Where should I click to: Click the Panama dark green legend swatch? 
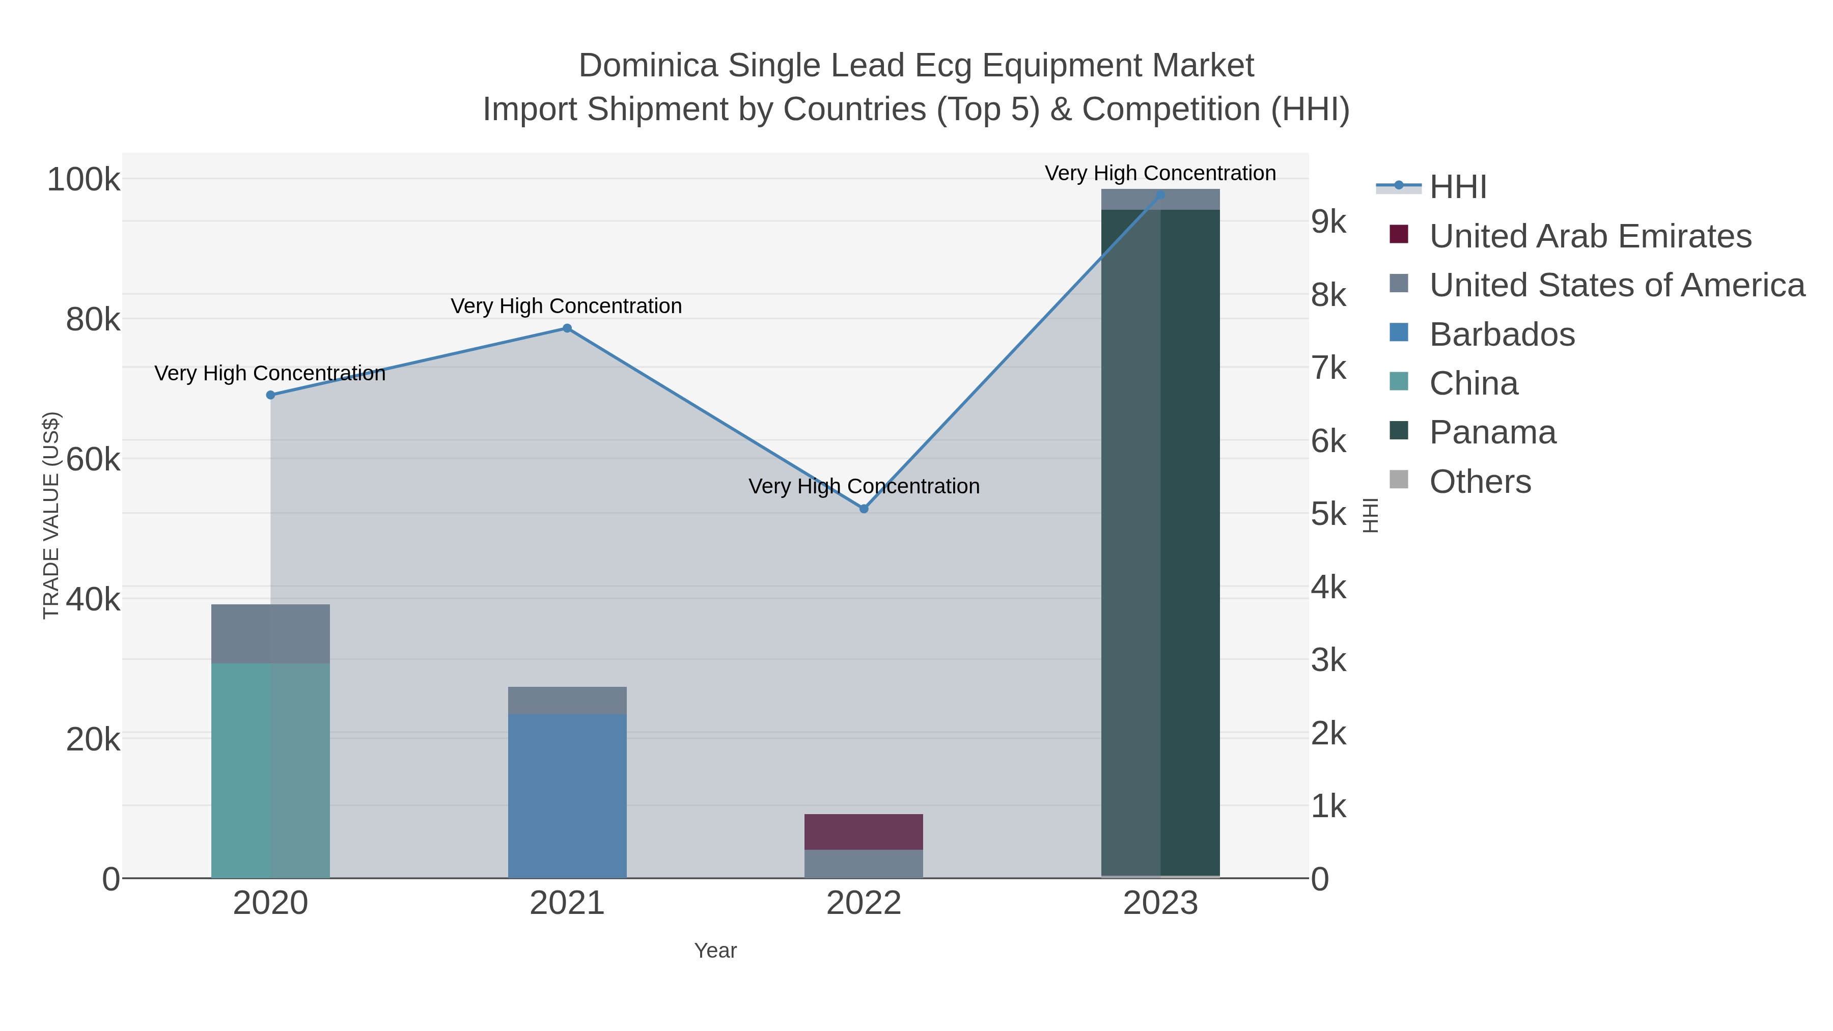pyautogui.click(x=1399, y=430)
